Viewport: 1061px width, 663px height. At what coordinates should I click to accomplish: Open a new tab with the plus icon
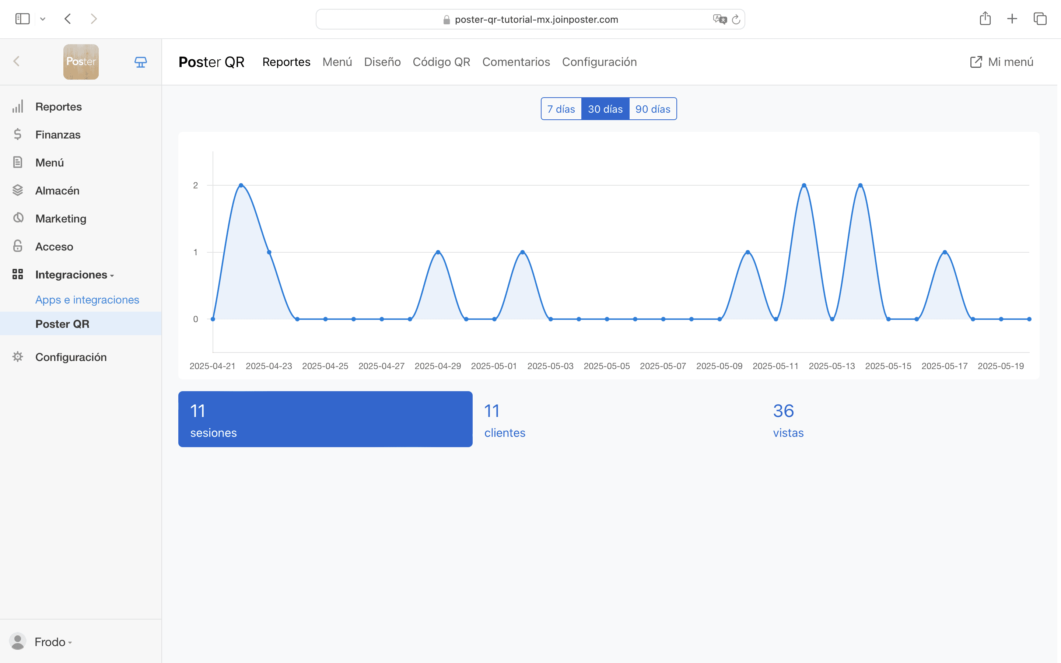point(1012,18)
